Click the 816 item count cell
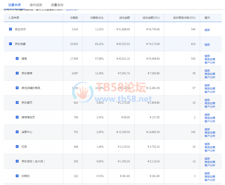The image size is (225, 185). [x=193, y=44]
